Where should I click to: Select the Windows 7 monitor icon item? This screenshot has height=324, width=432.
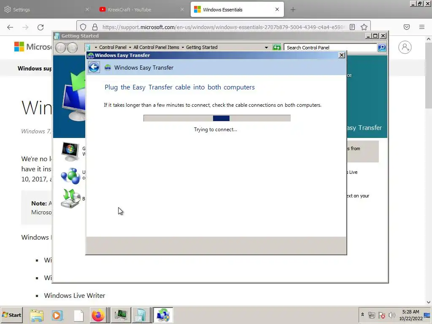pos(70,151)
